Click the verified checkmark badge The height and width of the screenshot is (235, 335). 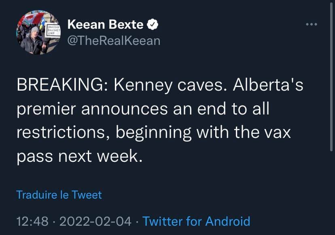(x=152, y=25)
